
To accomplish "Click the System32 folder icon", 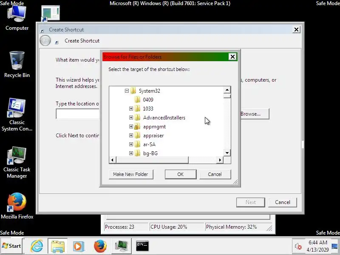I will [133, 91].
